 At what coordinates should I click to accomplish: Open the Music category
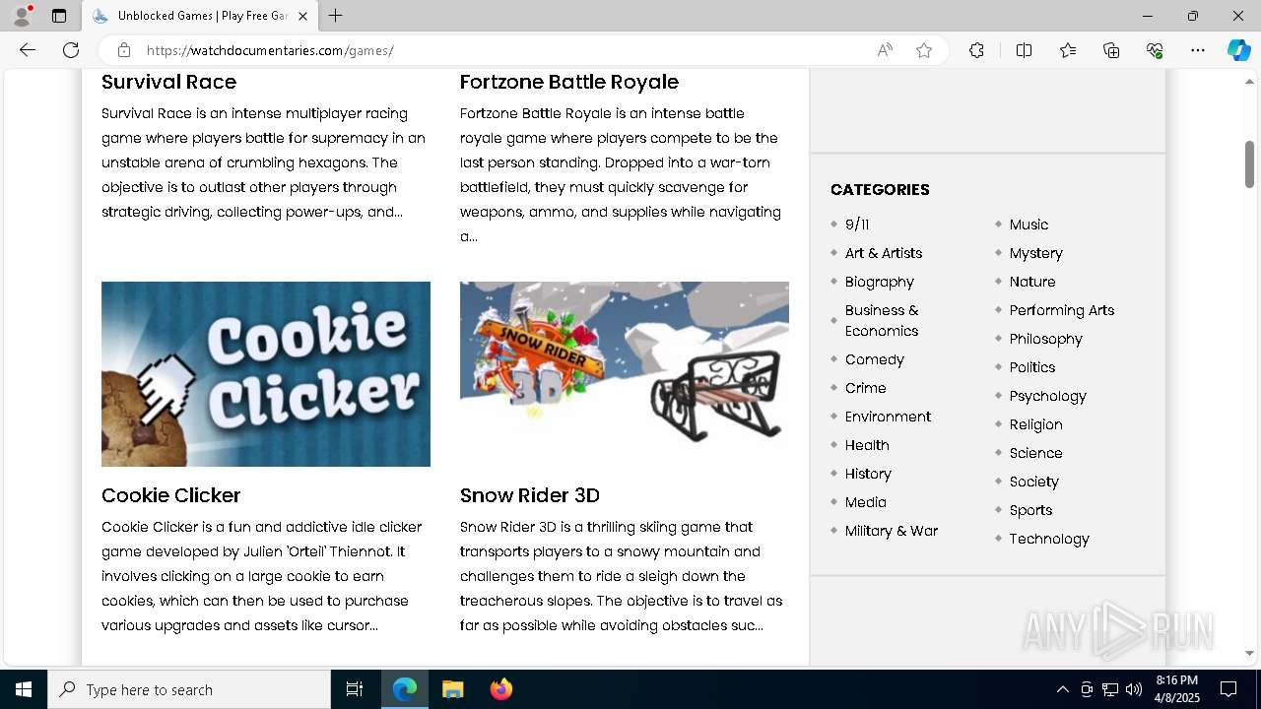[x=1029, y=225]
